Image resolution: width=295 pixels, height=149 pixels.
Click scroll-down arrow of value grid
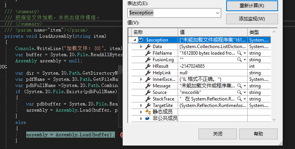[x=274, y=119]
